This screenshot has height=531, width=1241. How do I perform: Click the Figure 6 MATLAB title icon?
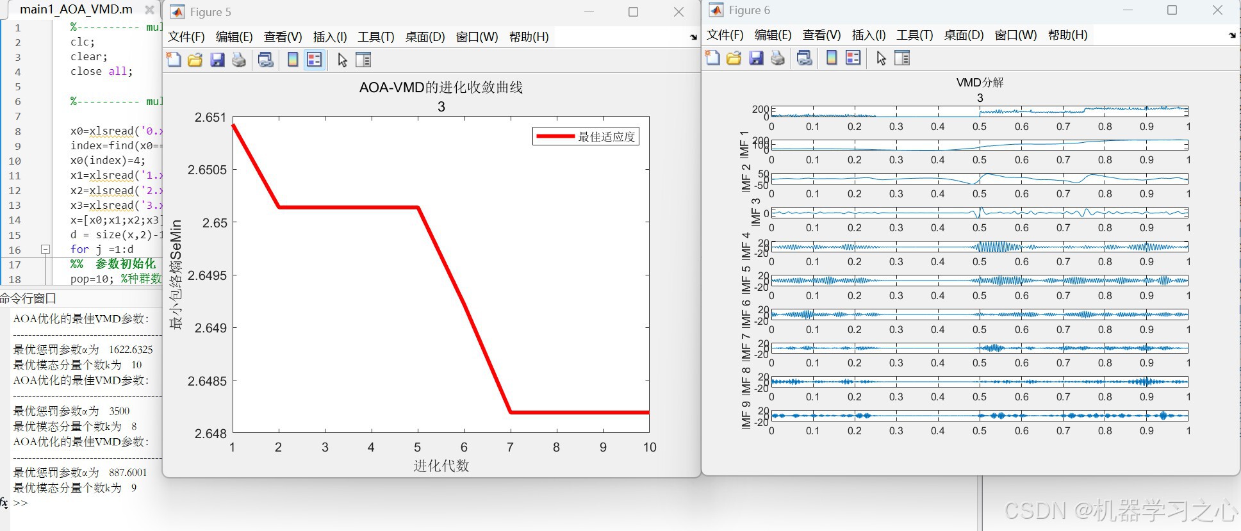tap(716, 10)
